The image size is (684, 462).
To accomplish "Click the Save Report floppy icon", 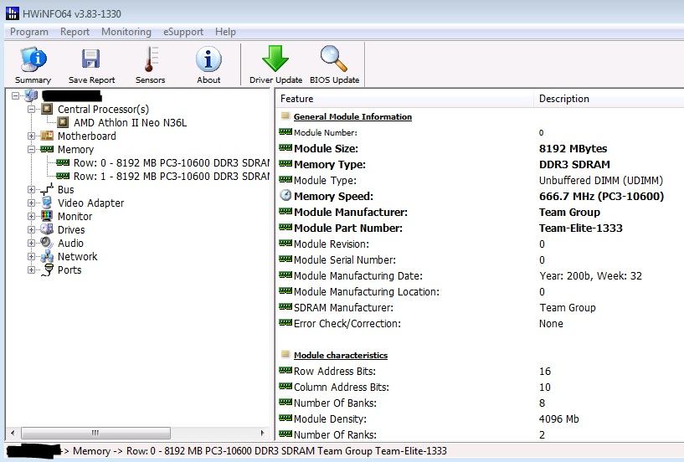I will [x=90, y=59].
